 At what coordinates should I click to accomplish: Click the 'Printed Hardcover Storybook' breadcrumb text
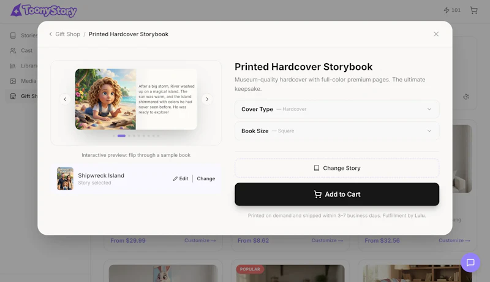pos(129,34)
